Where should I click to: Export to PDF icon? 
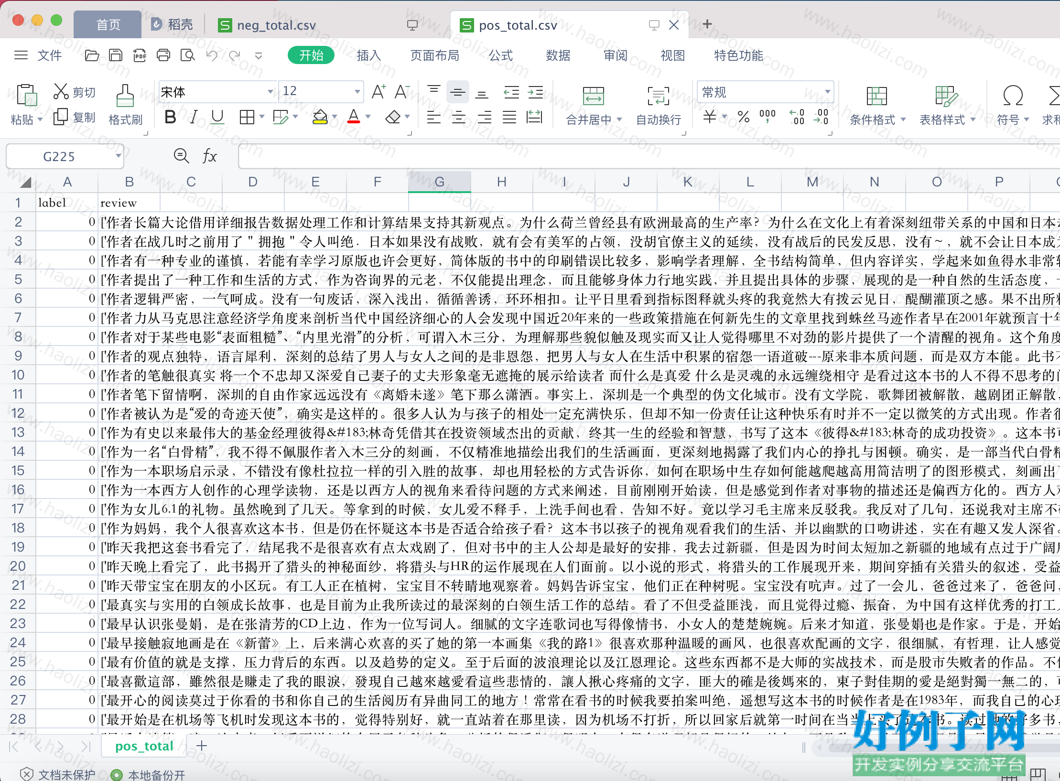(140, 55)
